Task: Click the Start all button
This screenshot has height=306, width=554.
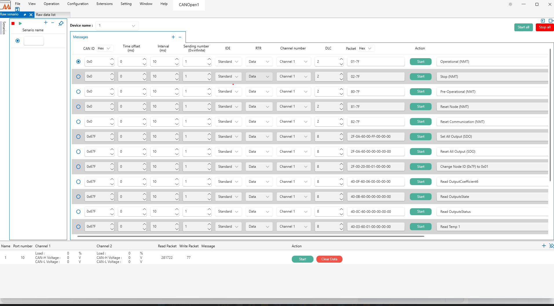Action: pyautogui.click(x=523, y=27)
